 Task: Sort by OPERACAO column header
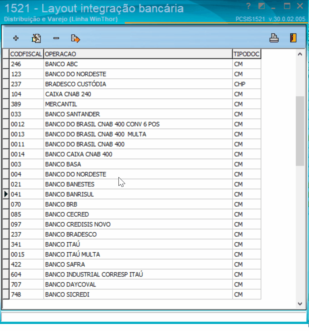coord(138,54)
